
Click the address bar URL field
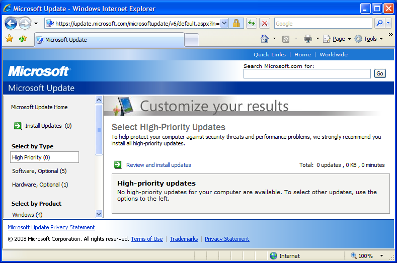(x=133, y=24)
